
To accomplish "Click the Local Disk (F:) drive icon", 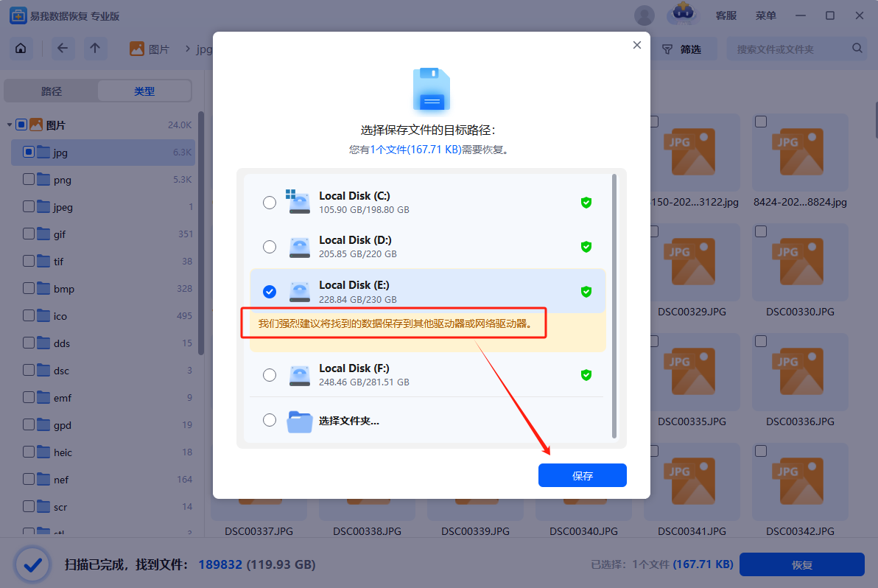I will 300,375.
